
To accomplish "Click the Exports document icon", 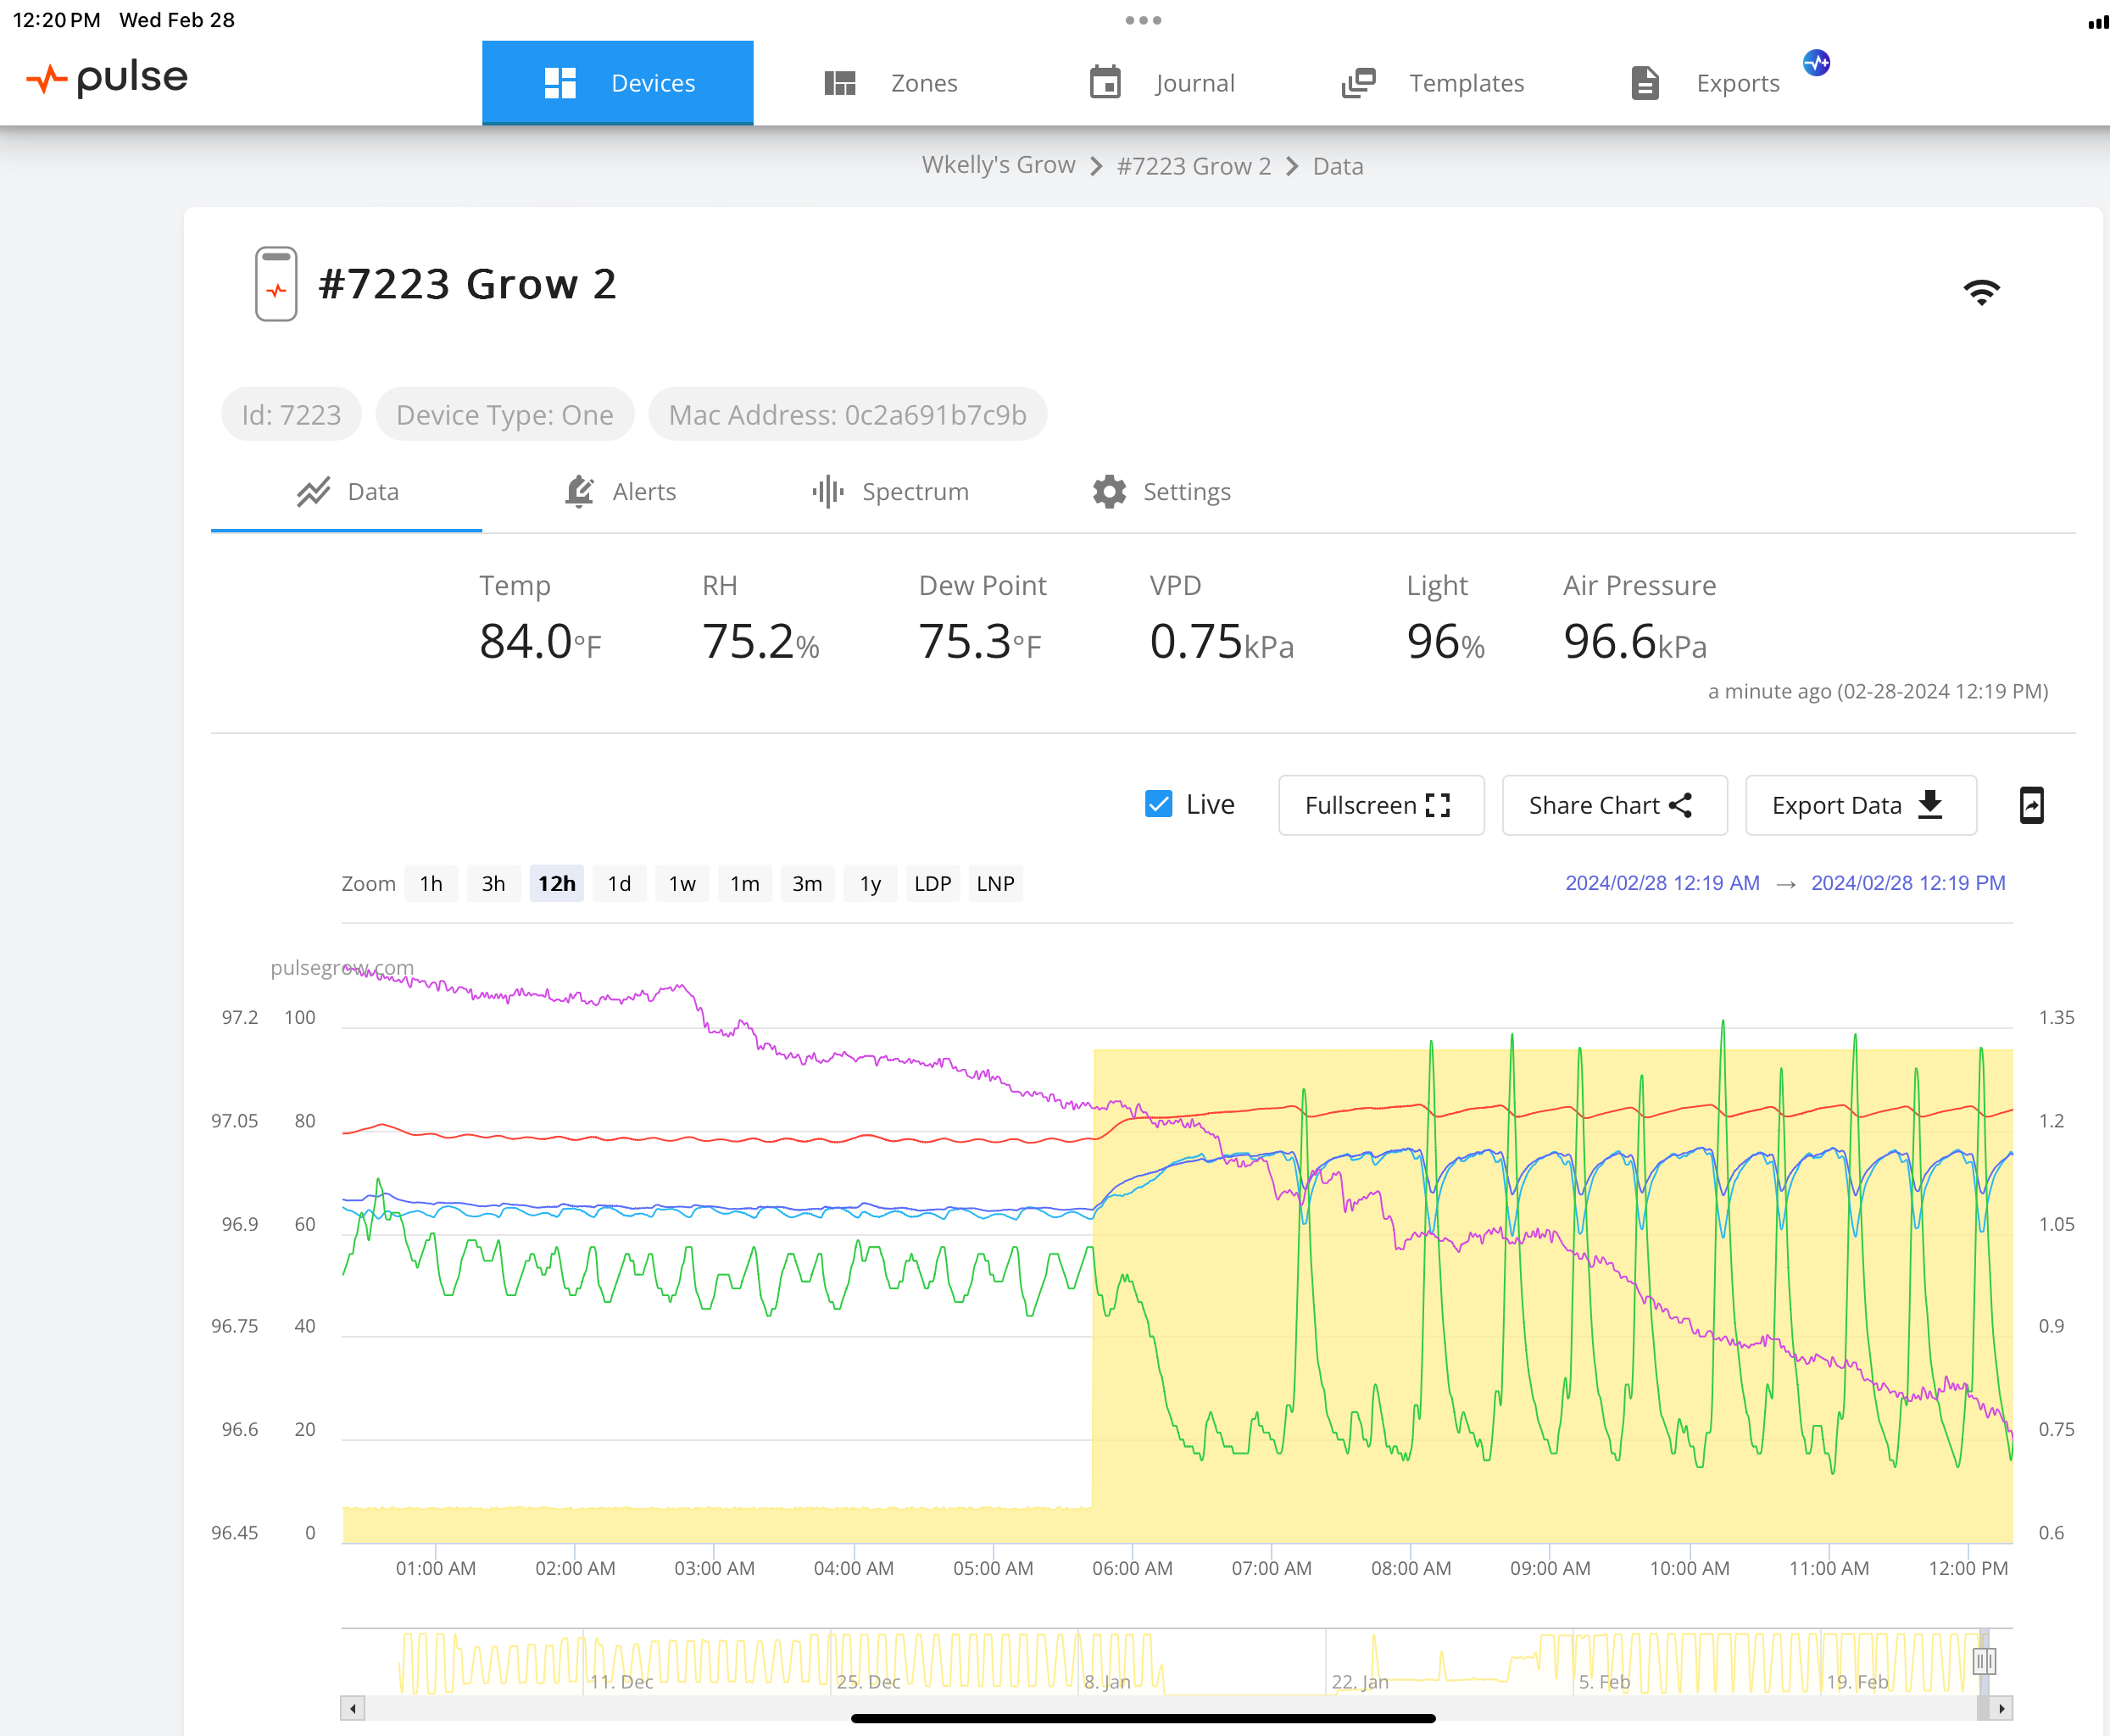I will tap(1645, 83).
